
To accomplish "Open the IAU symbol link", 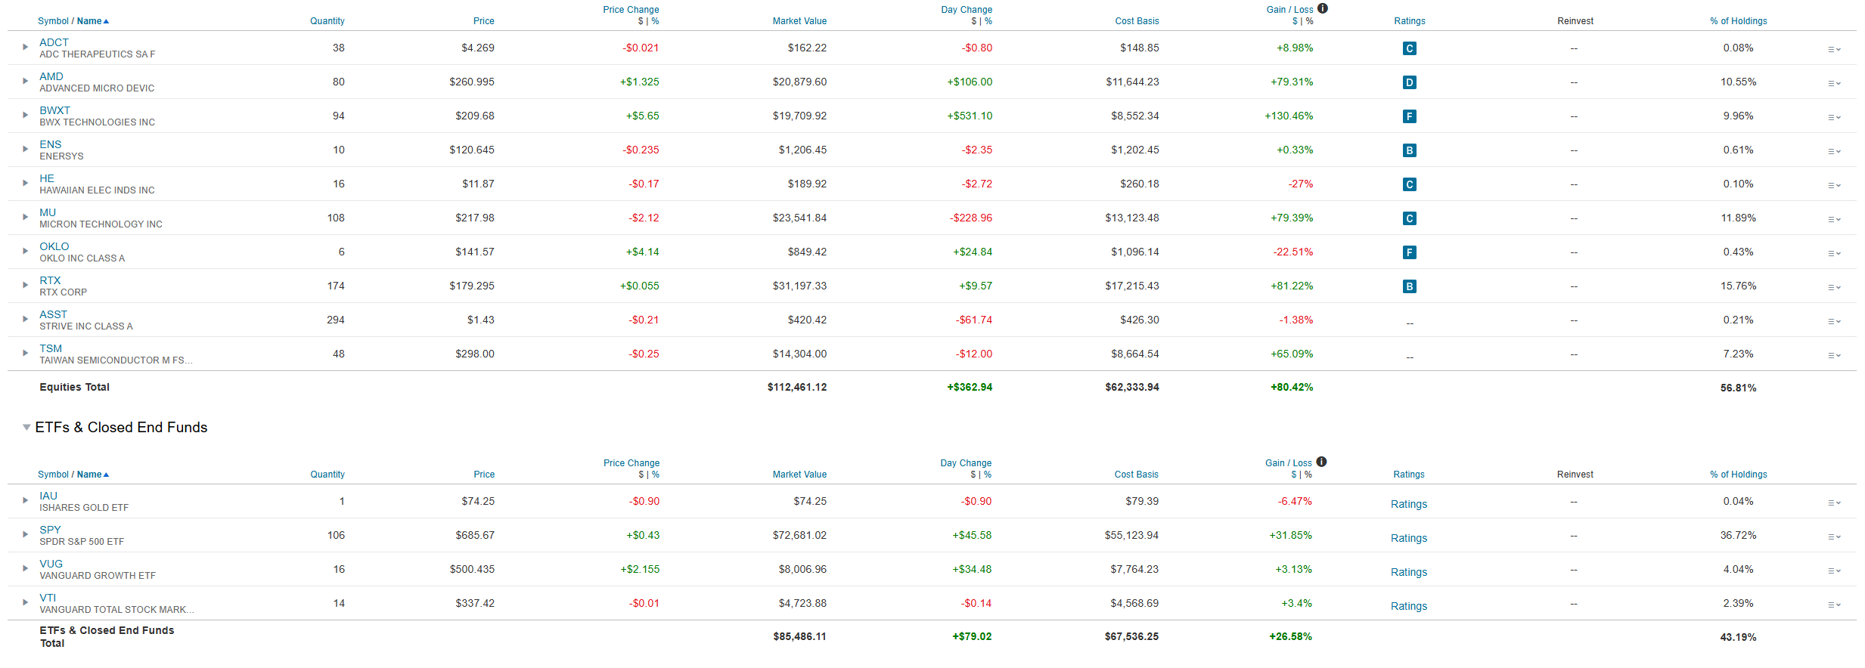I will [x=48, y=496].
